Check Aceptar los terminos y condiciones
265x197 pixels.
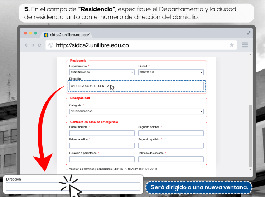coord(67,169)
